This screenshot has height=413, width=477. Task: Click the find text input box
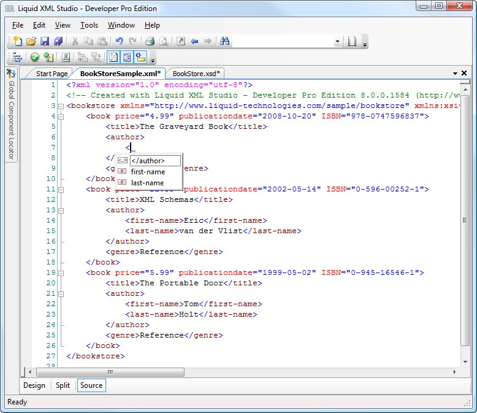tap(283, 41)
